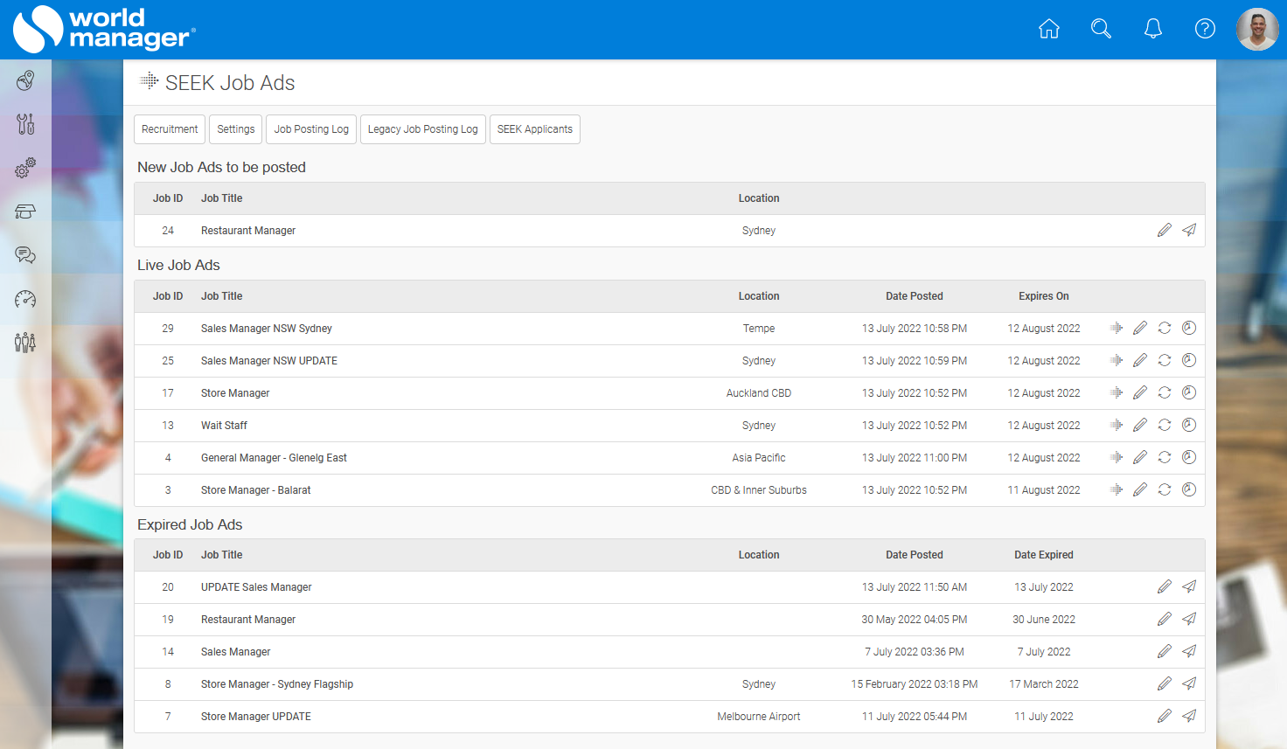1287x749 pixels.
Task: Click '30 June 2022' expired date
Action: 1044,620
